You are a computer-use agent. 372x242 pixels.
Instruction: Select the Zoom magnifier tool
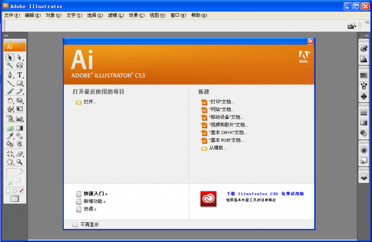pos(19,162)
